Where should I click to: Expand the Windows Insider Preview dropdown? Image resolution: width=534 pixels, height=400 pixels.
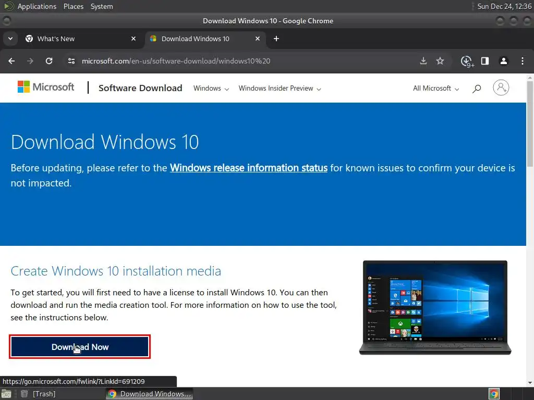point(280,89)
